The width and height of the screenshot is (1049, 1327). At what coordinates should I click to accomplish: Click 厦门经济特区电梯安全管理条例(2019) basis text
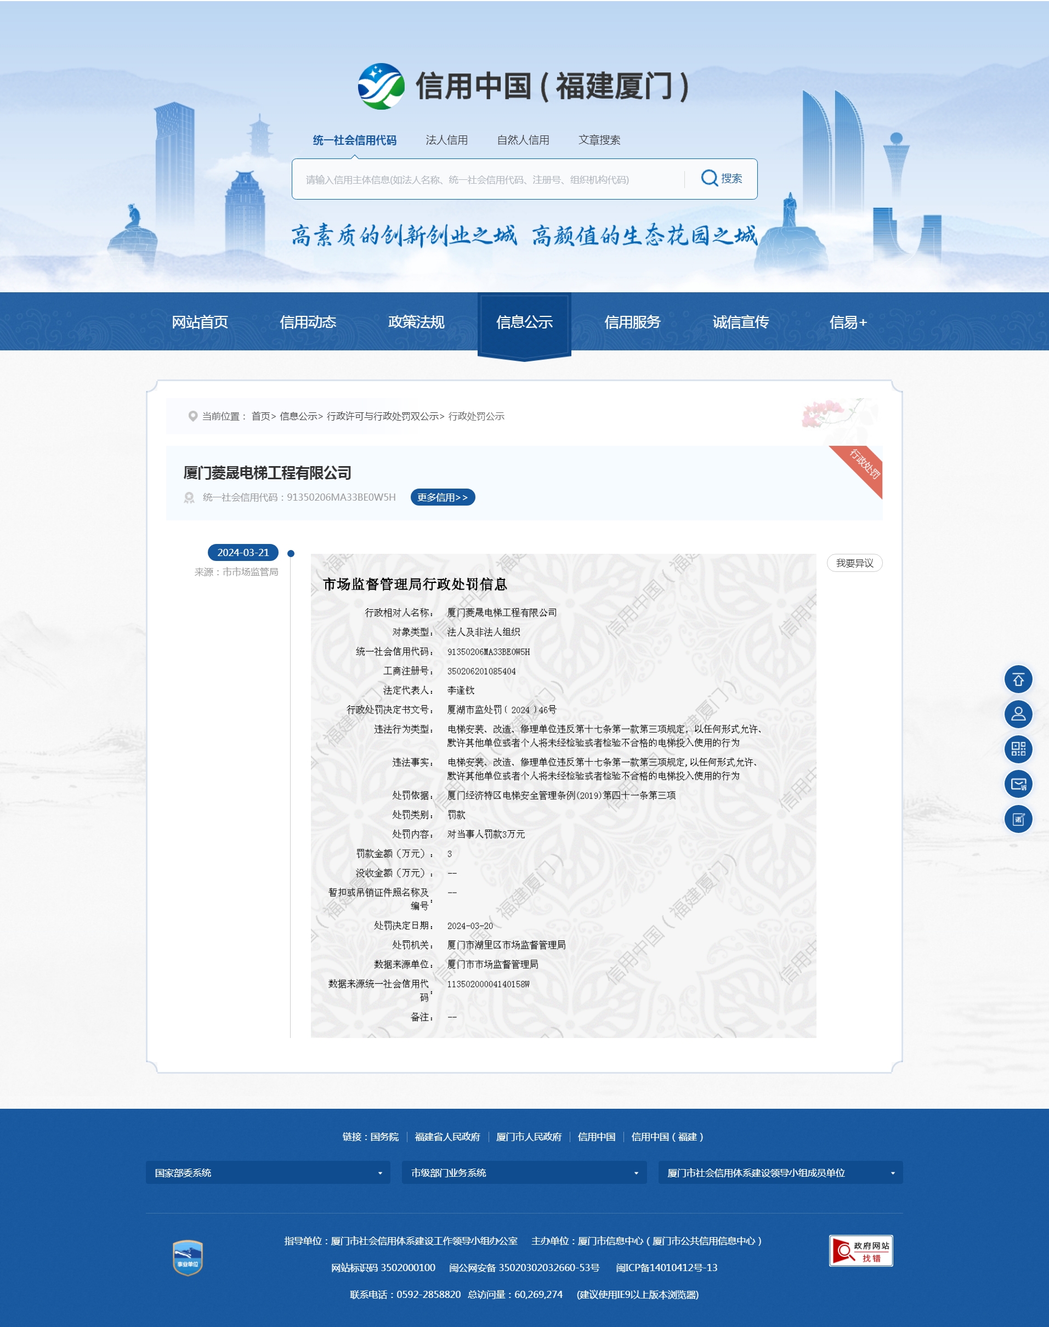click(x=562, y=795)
